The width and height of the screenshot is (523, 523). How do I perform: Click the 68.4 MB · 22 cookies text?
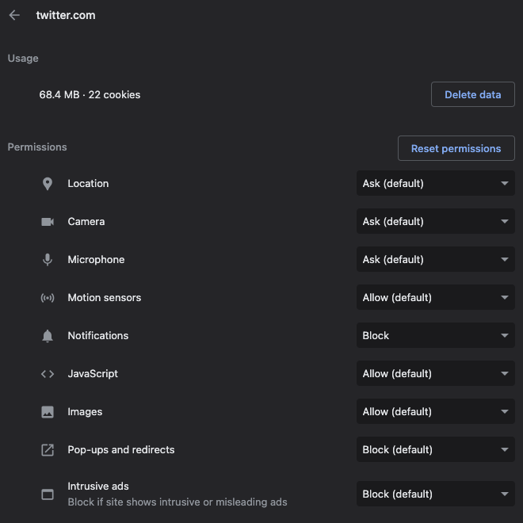click(90, 95)
